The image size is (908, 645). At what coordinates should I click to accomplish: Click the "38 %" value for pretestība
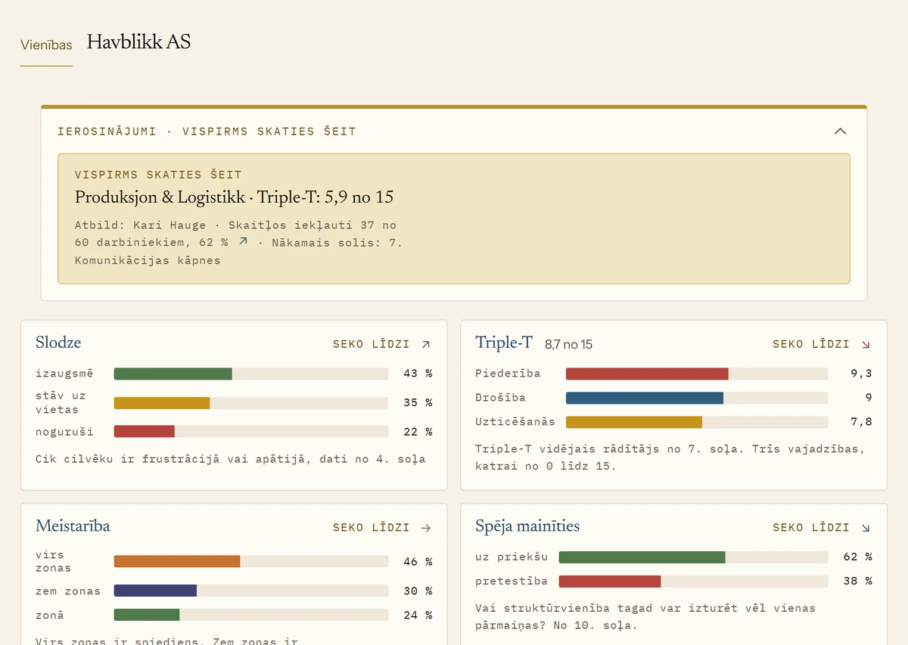pos(857,581)
